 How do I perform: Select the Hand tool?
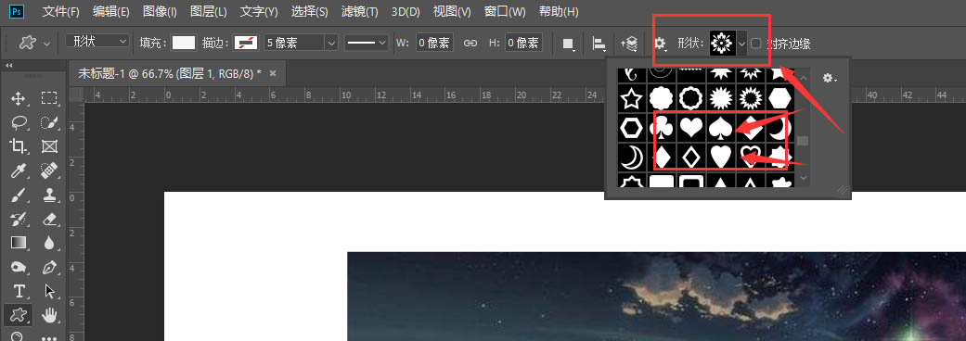point(49,315)
